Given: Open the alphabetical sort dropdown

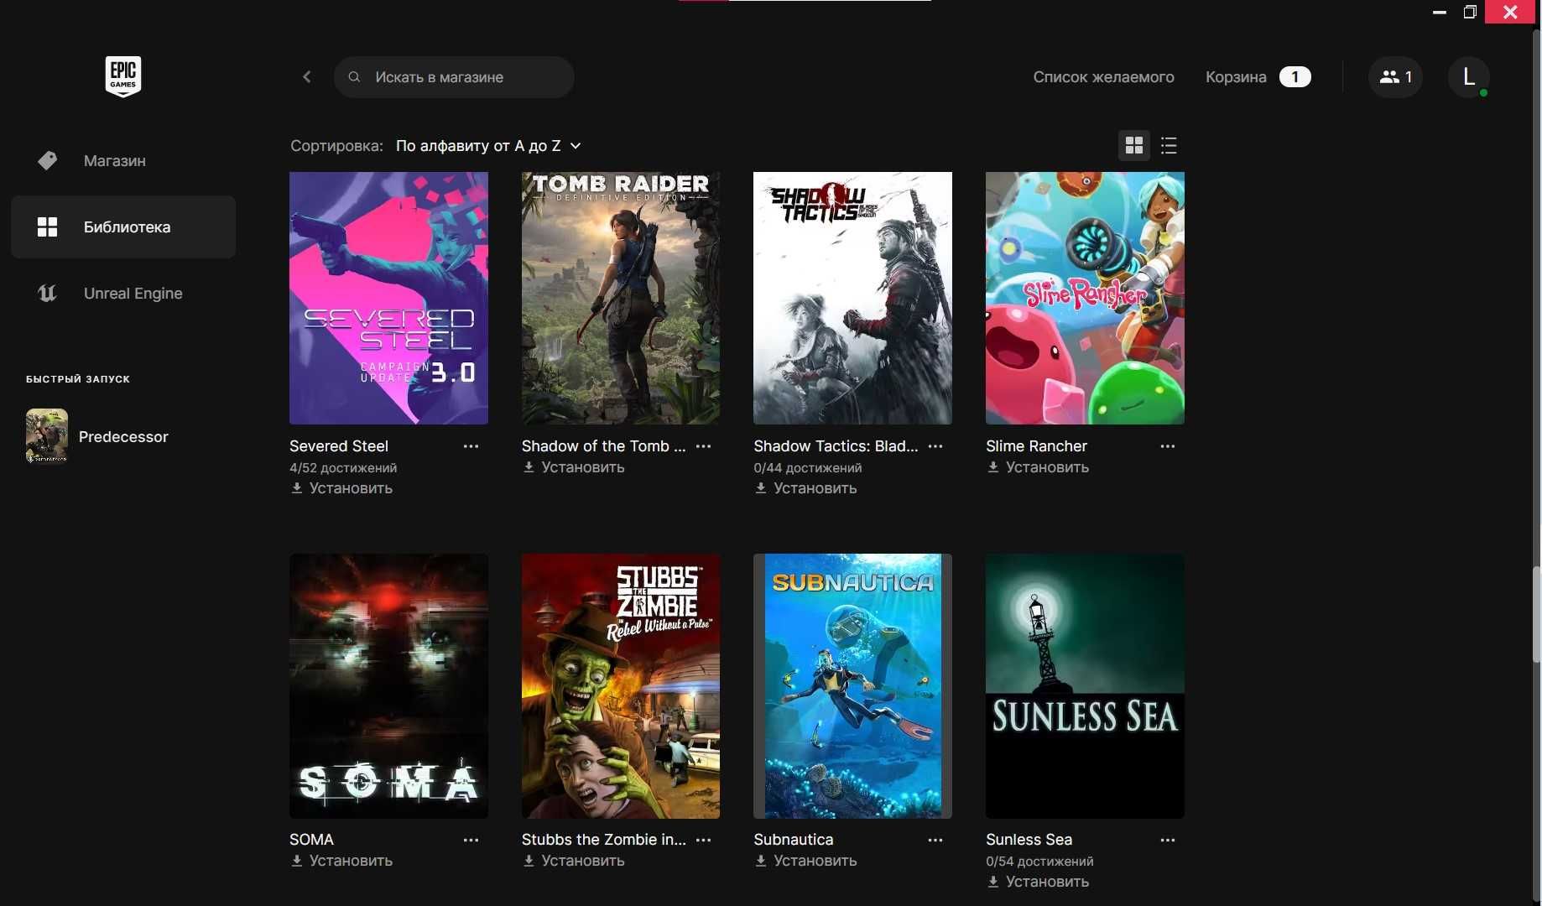Looking at the screenshot, I should (x=488, y=146).
